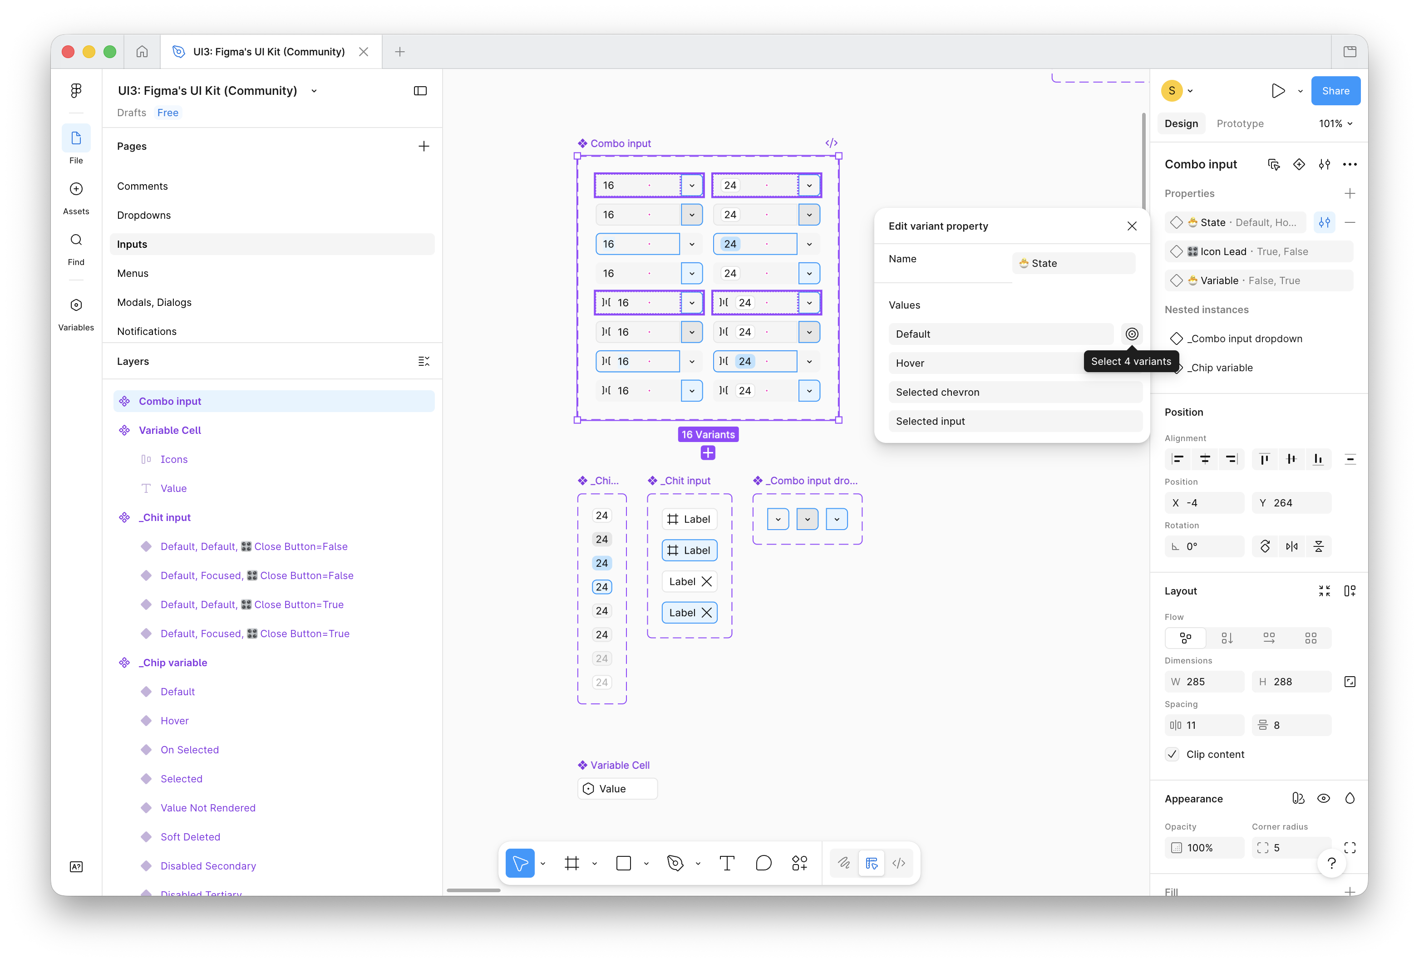
Task: Toggle layer visibility eye in Appearance
Action: (1323, 798)
